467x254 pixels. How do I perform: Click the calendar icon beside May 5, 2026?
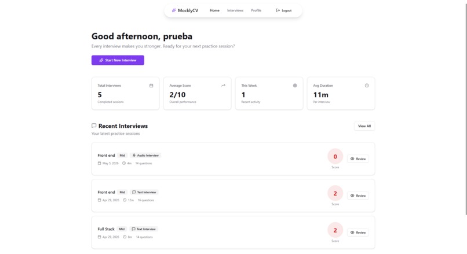coord(100,163)
